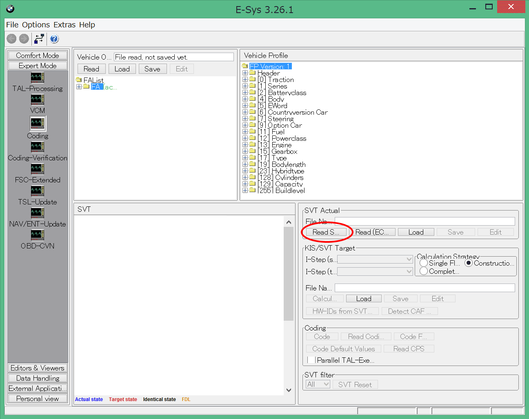Click the SVT Actual File Name field
Viewport: 529px width, 419px height.
[x=425, y=221]
